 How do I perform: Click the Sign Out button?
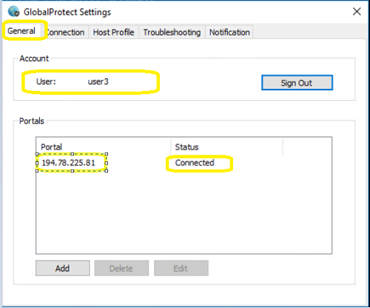tap(297, 83)
